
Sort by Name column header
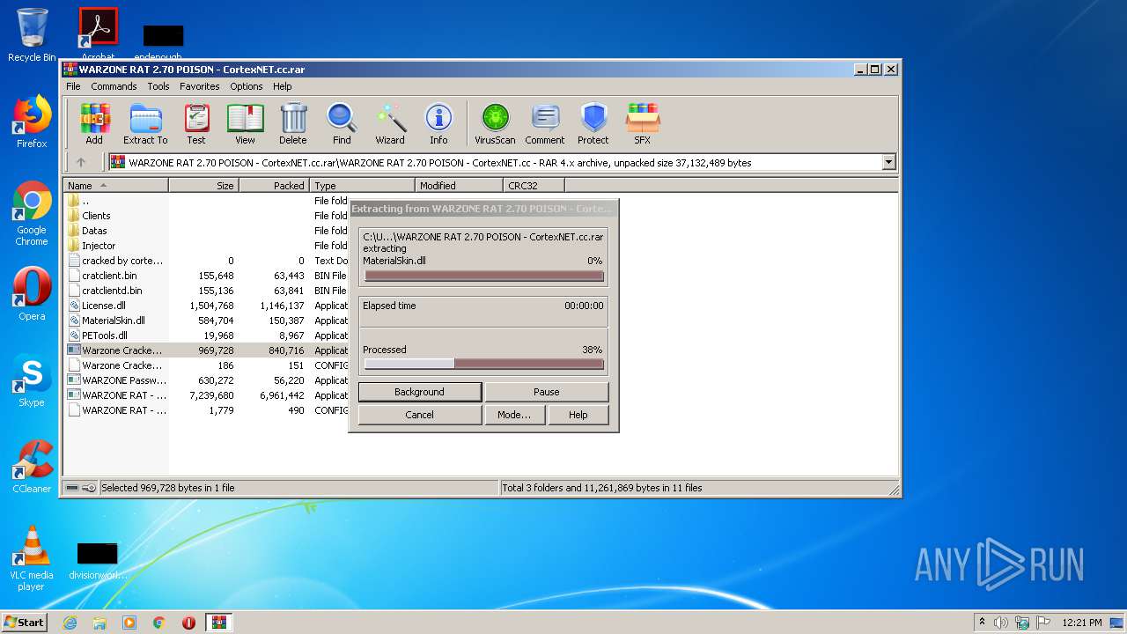tap(115, 186)
